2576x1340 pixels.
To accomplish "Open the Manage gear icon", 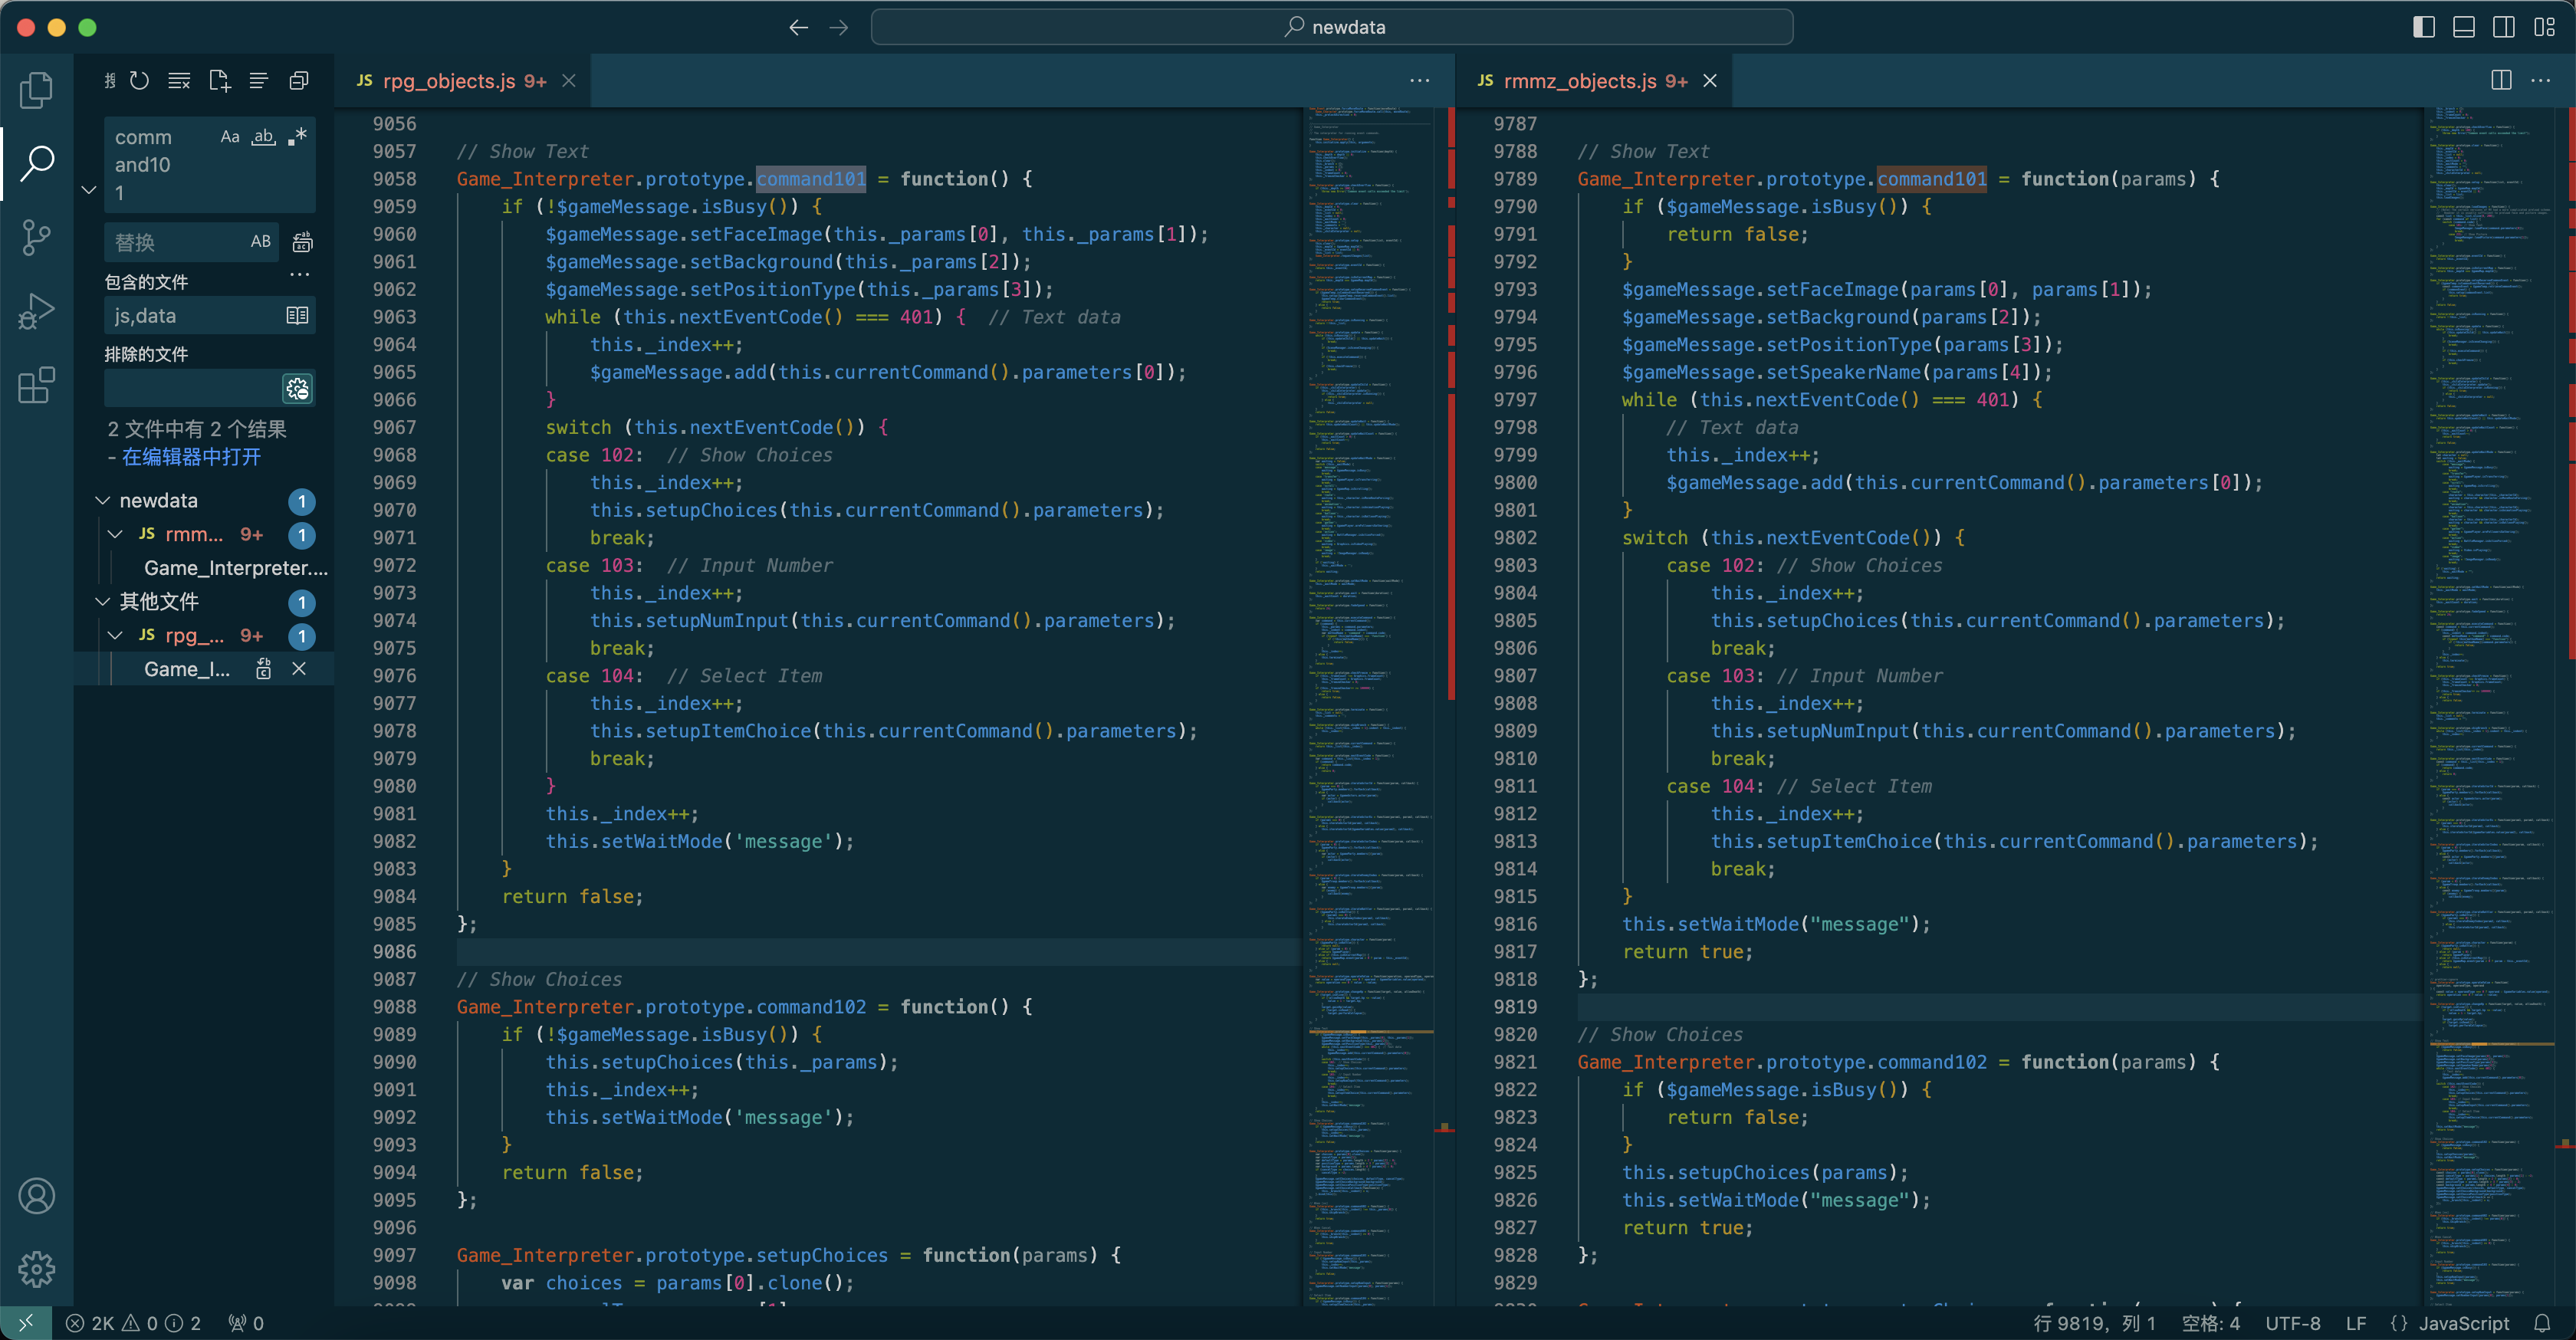I will click(36, 1269).
